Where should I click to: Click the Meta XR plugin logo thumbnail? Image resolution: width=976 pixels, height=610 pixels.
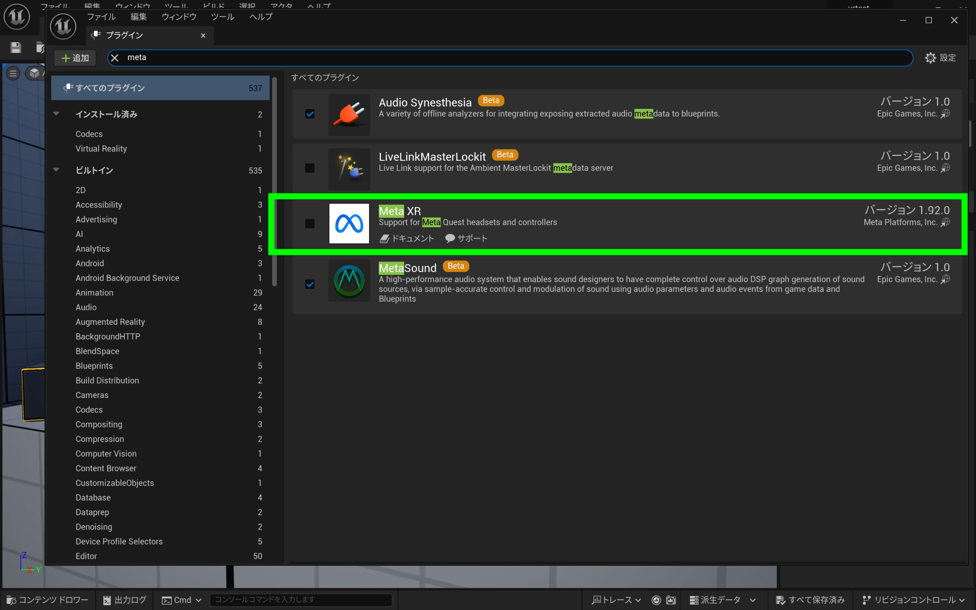(349, 223)
